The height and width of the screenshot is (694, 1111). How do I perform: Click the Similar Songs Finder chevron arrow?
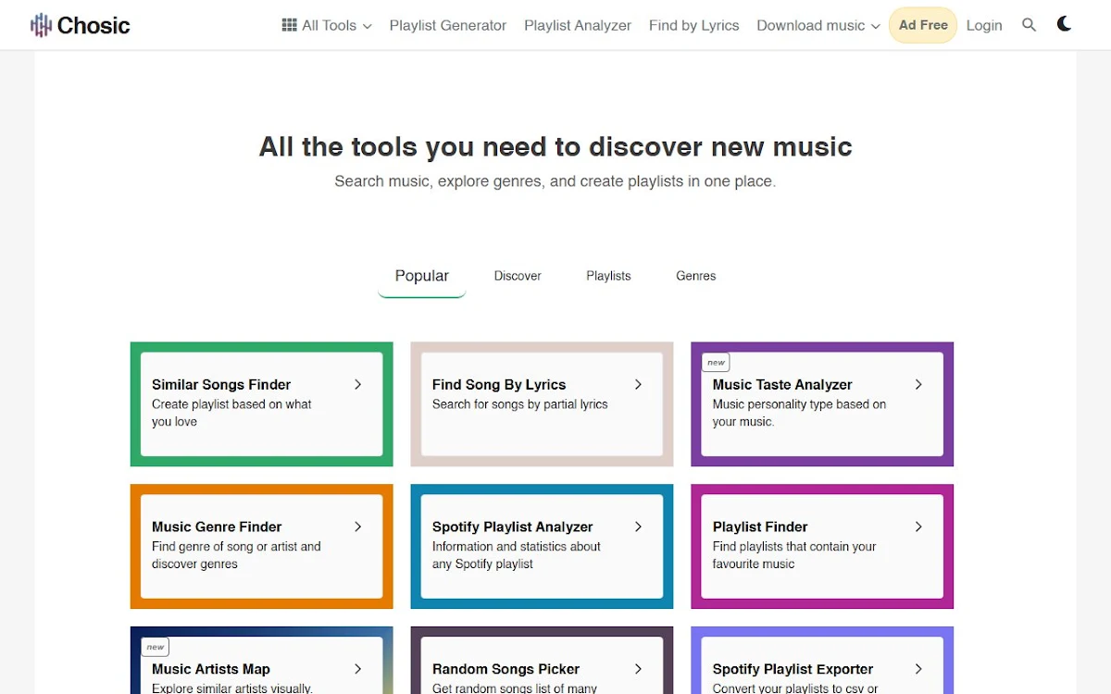click(357, 384)
